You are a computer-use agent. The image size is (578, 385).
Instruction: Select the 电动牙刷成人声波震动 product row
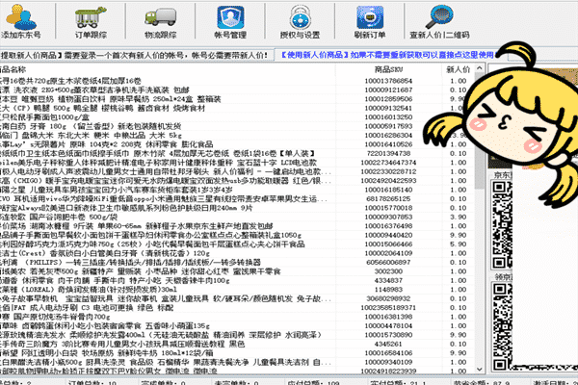point(236,171)
